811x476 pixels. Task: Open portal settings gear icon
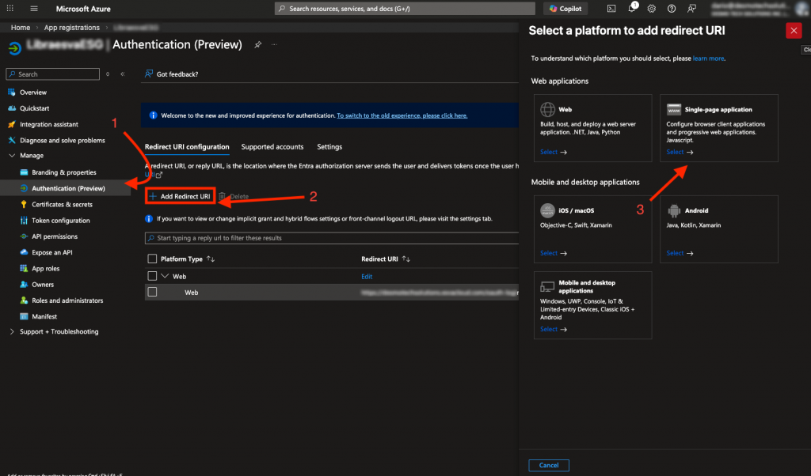pyautogui.click(x=651, y=8)
